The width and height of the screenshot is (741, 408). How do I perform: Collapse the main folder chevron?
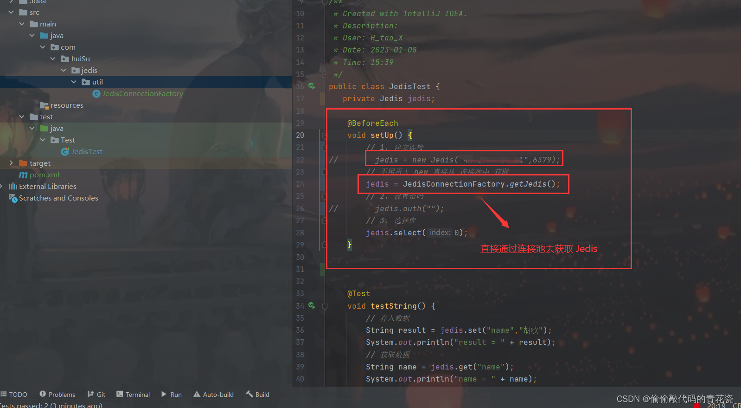tap(22, 24)
